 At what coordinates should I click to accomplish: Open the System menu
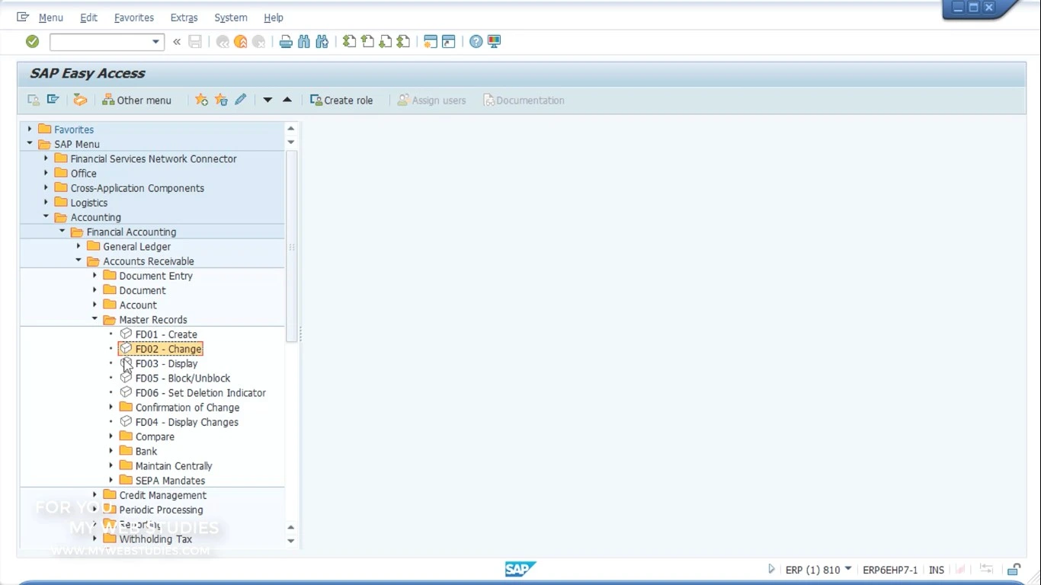[x=231, y=18]
